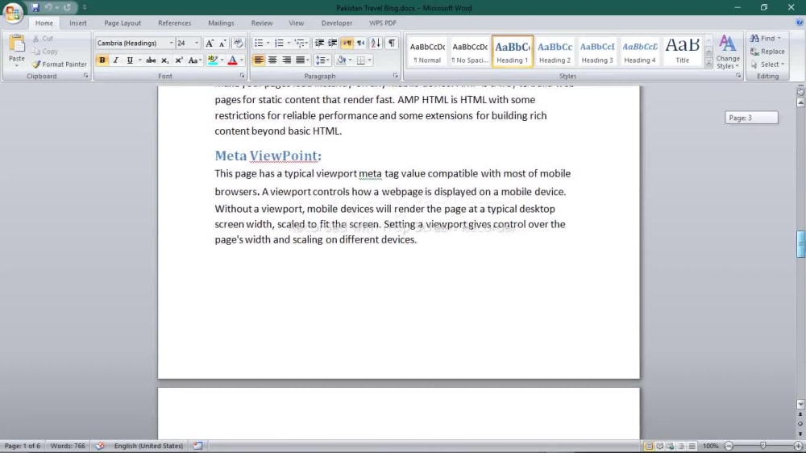
Task: Open the Replace dialog
Action: click(767, 52)
